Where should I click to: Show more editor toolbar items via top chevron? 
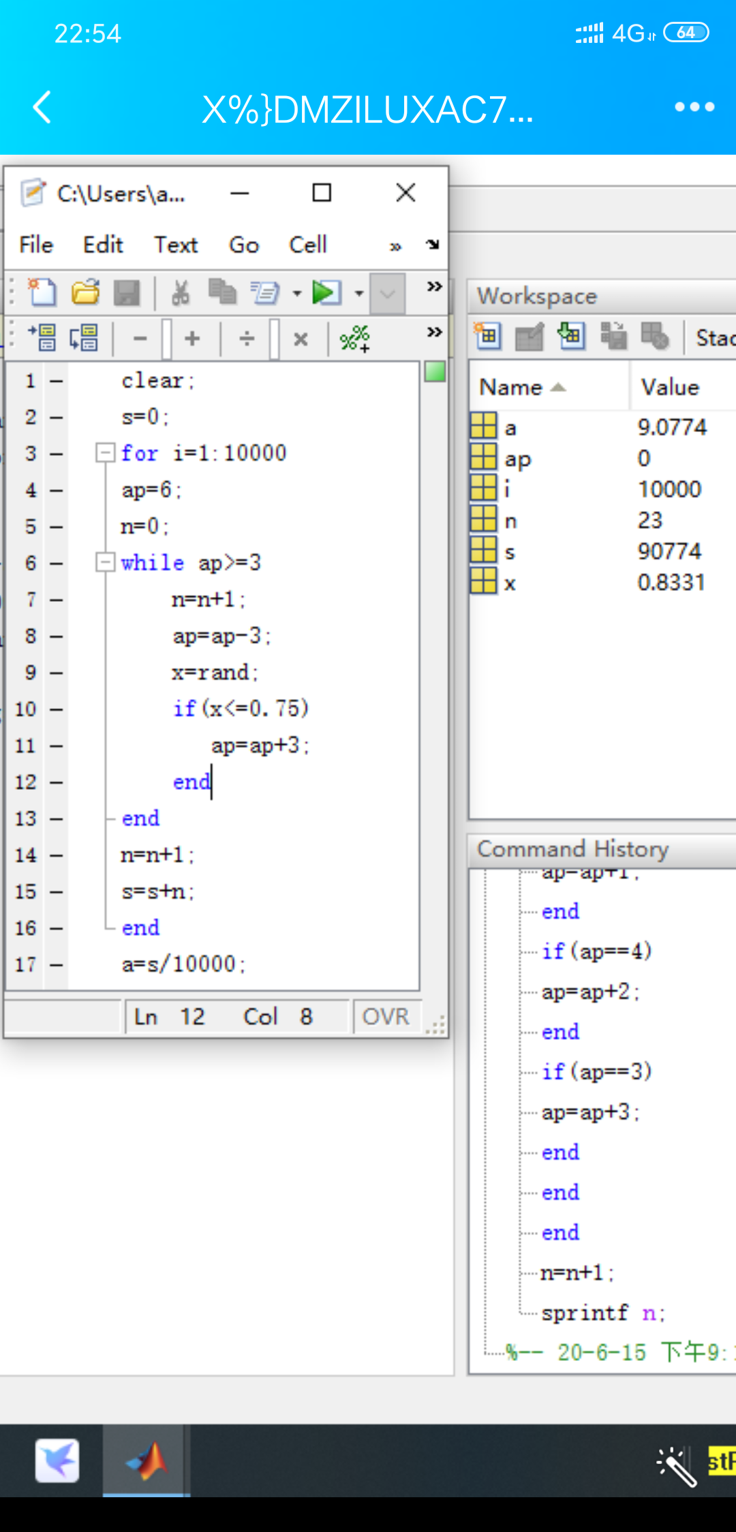434,286
